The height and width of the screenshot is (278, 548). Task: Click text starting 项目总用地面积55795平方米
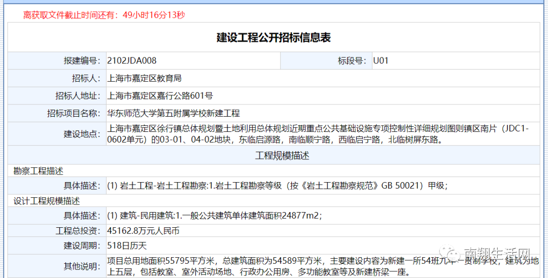323,266
